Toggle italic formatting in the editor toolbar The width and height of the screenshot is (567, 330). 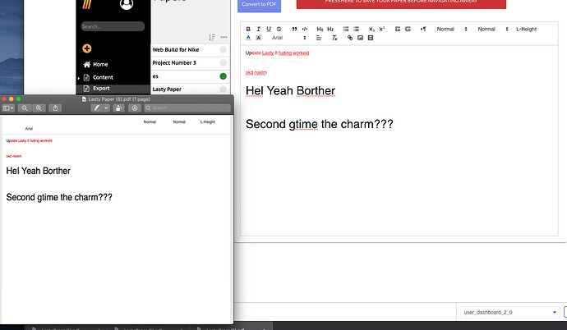(258, 29)
